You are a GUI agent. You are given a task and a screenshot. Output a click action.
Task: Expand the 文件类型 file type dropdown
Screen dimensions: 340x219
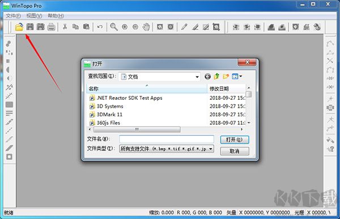[x=211, y=149]
